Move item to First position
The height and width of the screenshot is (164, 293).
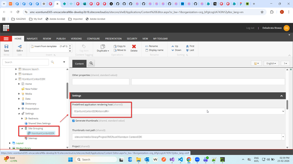[x=190, y=46]
